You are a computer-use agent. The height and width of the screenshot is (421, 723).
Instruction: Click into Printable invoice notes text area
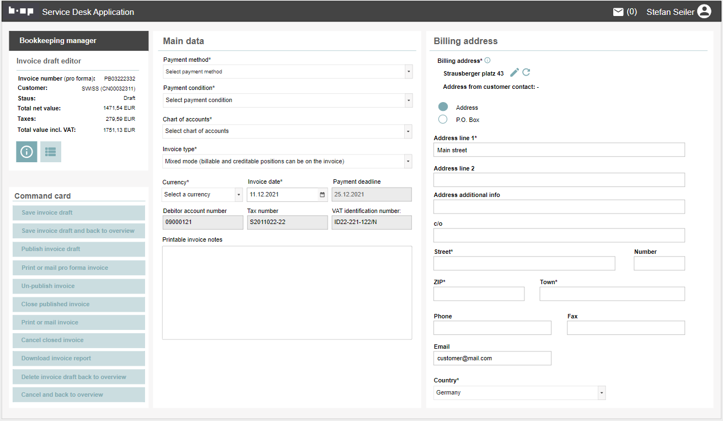click(287, 292)
